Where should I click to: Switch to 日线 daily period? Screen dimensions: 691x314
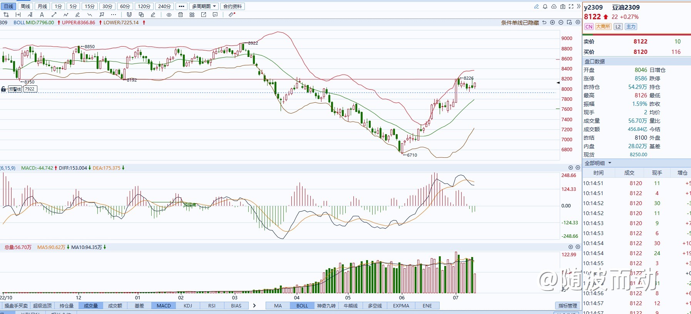(8, 6)
